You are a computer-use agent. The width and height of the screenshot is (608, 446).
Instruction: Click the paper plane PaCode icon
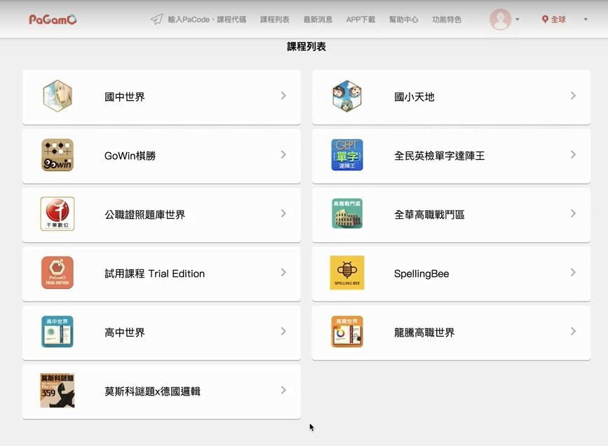[x=156, y=20]
